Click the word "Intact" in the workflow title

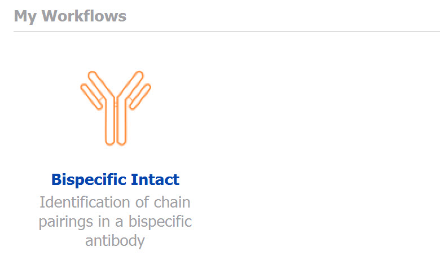tap(155, 179)
